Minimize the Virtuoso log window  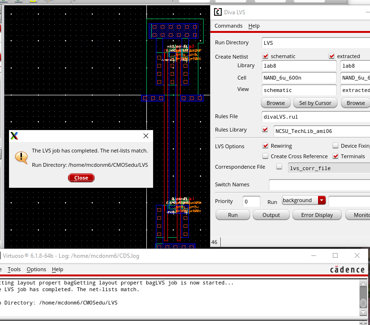[313, 255]
